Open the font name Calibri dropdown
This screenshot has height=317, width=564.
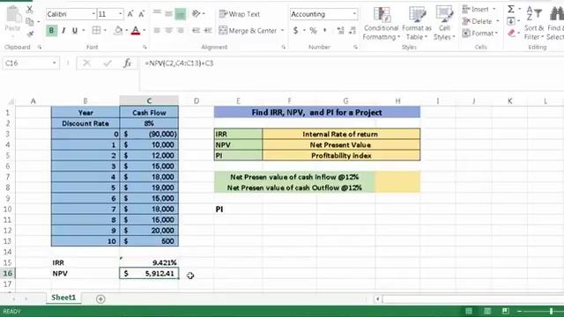tap(93, 14)
